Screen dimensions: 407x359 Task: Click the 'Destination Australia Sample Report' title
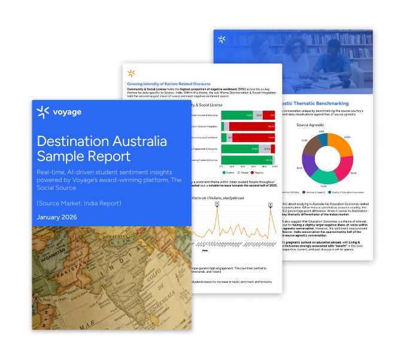coord(102,148)
